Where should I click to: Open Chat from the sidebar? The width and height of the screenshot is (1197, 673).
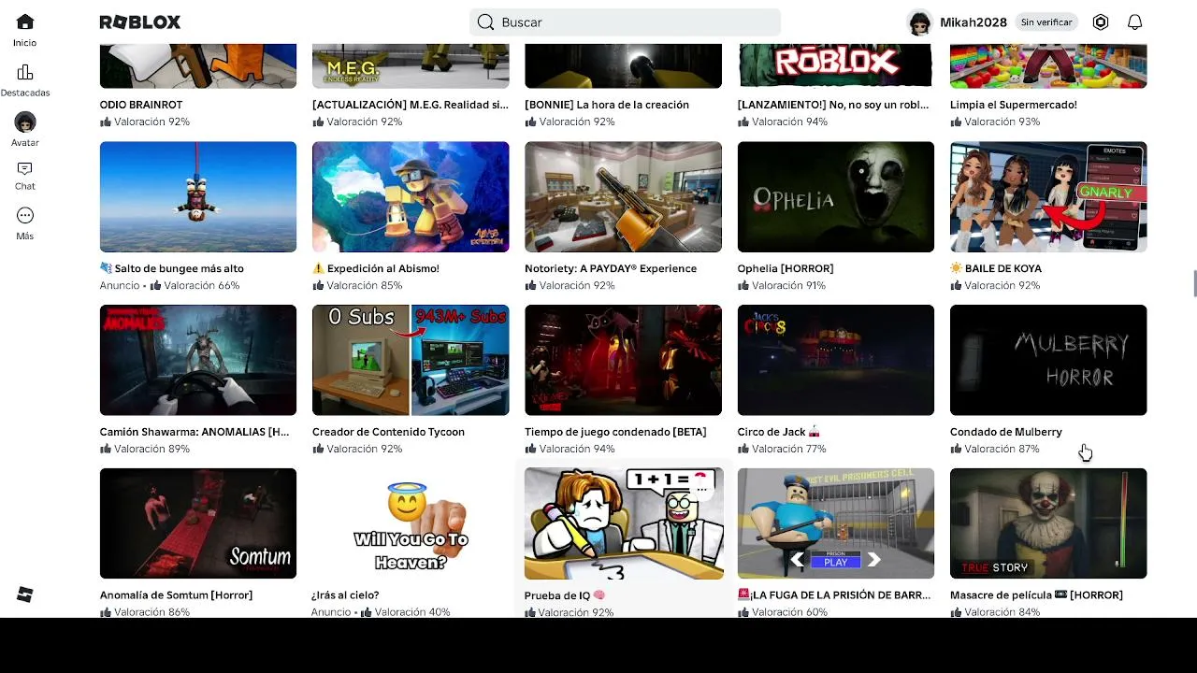point(25,175)
